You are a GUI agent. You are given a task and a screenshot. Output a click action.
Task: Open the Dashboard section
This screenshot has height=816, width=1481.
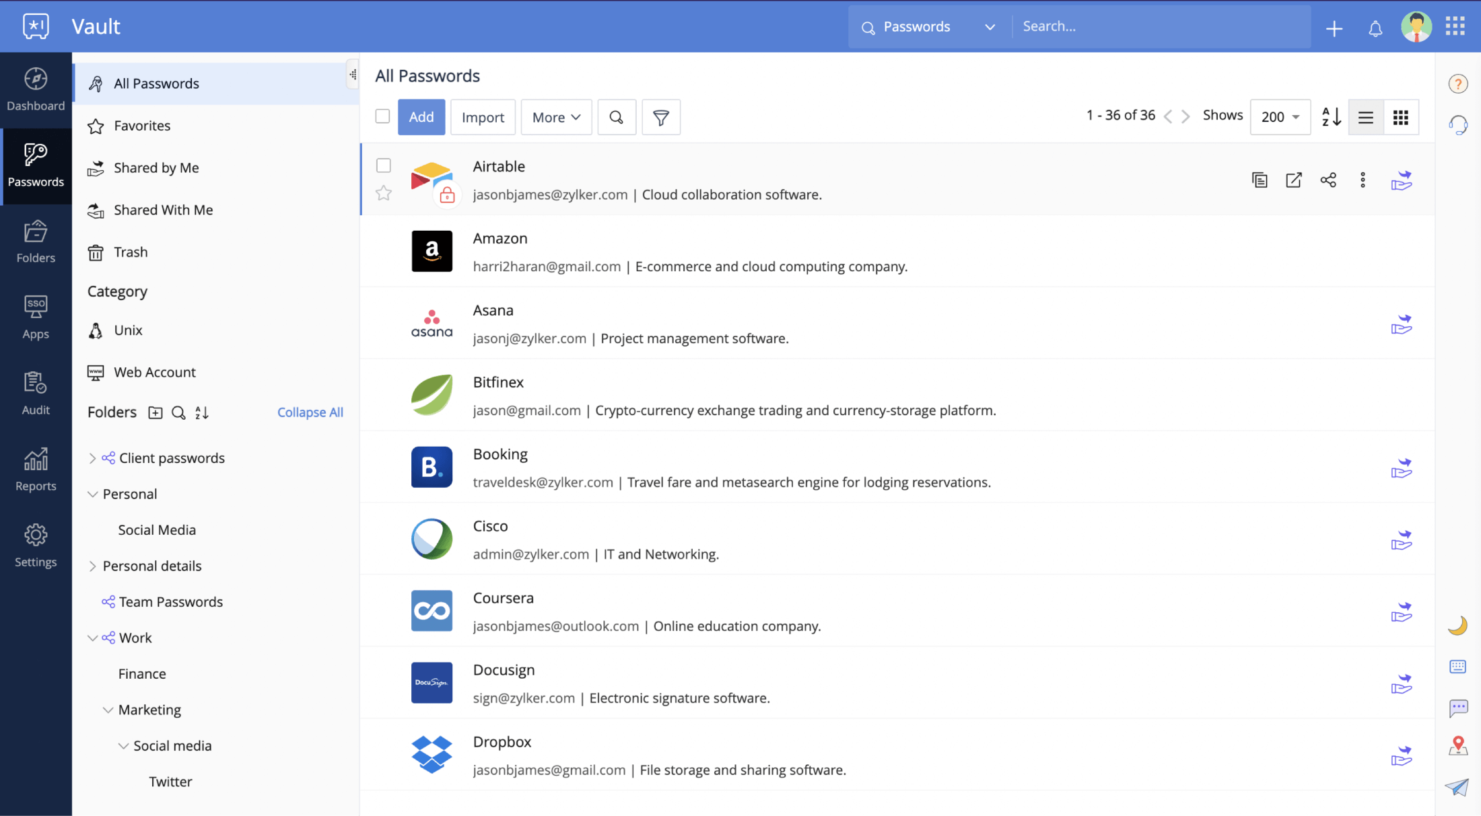click(36, 89)
